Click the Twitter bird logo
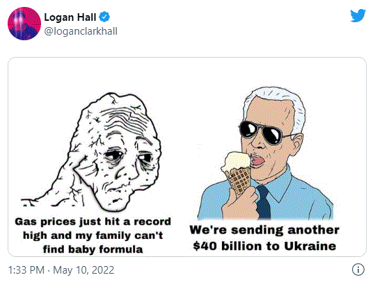This screenshot has width=375, height=282. [358, 15]
